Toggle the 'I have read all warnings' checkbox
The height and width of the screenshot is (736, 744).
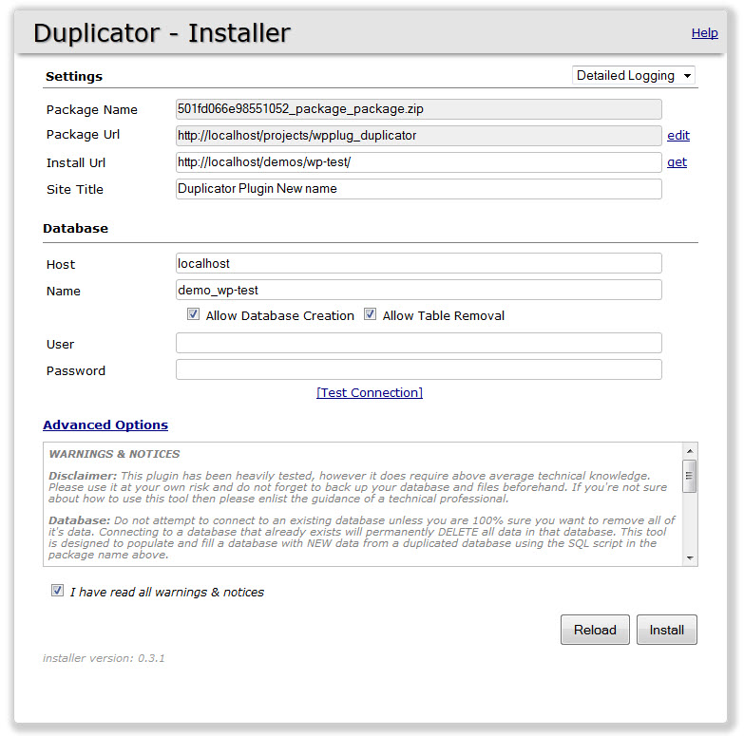[57, 591]
